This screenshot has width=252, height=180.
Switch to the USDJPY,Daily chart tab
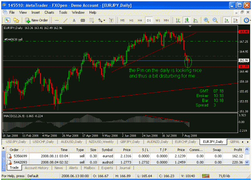coord(16,142)
